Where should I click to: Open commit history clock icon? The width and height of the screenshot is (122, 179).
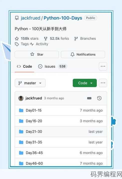click(x=99, y=98)
